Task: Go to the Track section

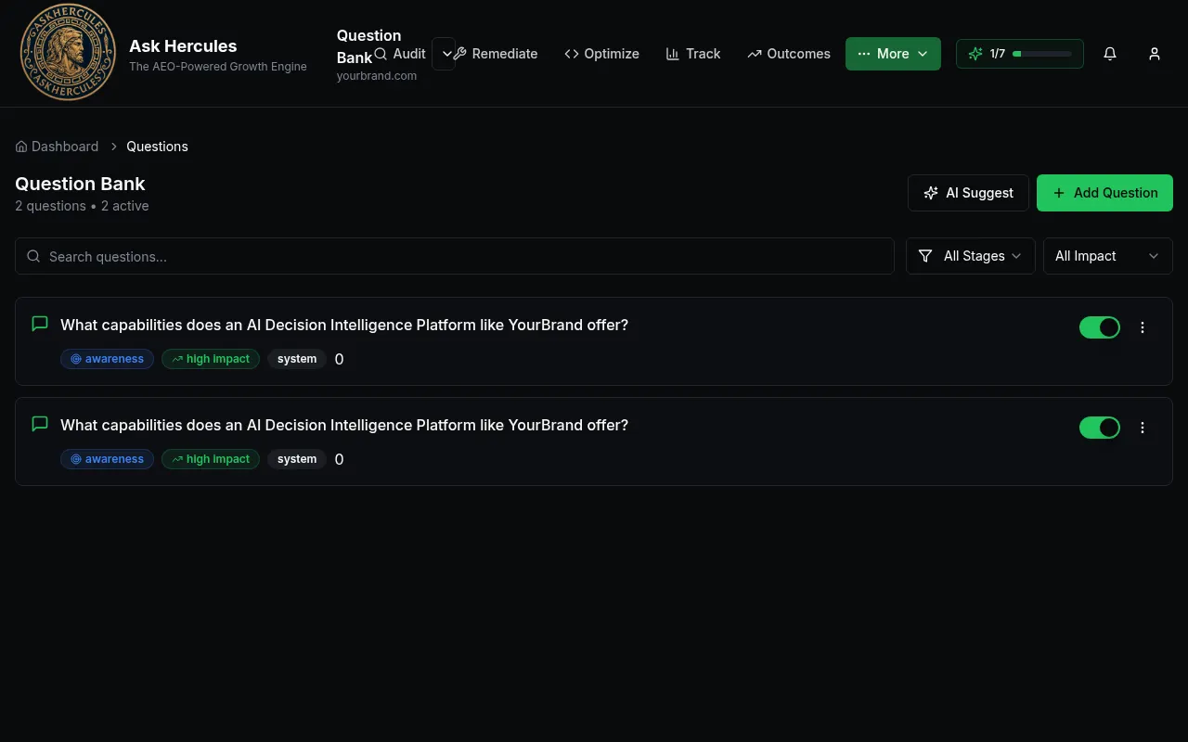Action: [x=693, y=54]
